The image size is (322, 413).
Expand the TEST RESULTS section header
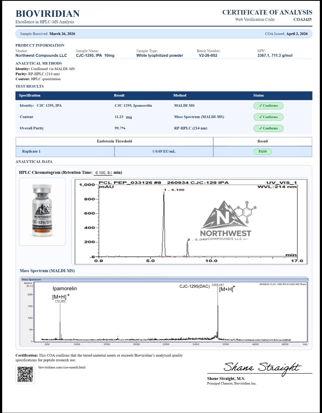(30, 86)
